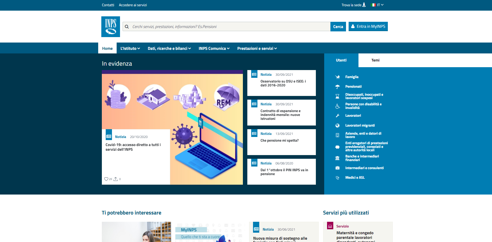Image resolution: width=492 pixels, height=242 pixels.
Task: Click the search magnifier icon
Action: click(127, 27)
